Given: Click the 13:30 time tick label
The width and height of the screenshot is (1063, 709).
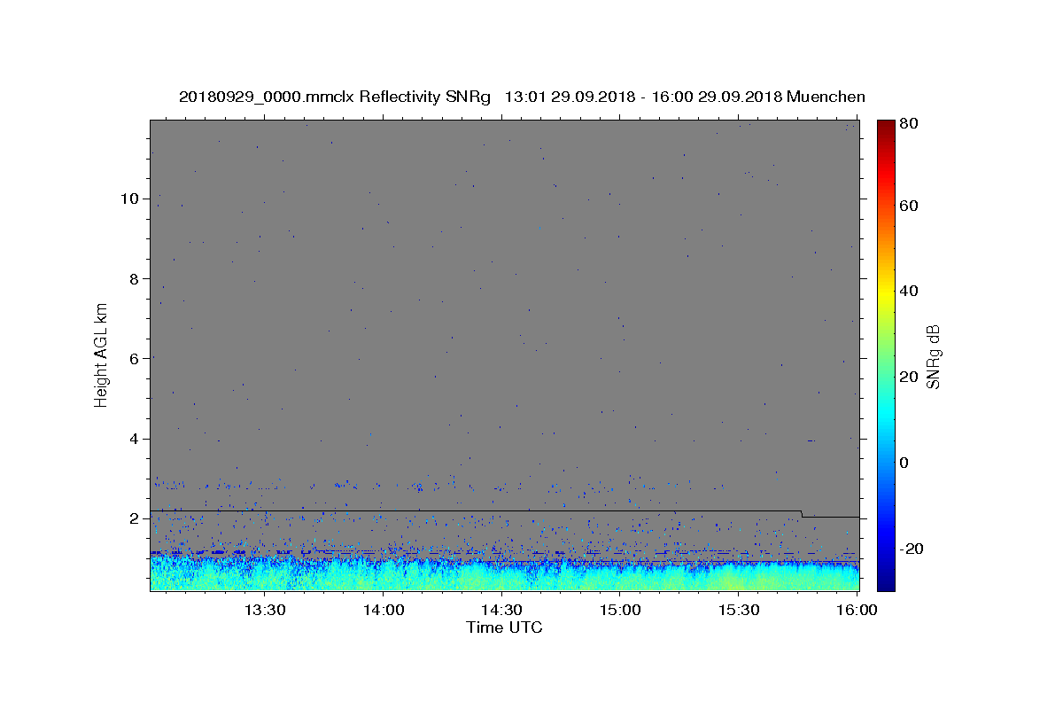Looking at the screenshot, I should pos(264,610).
